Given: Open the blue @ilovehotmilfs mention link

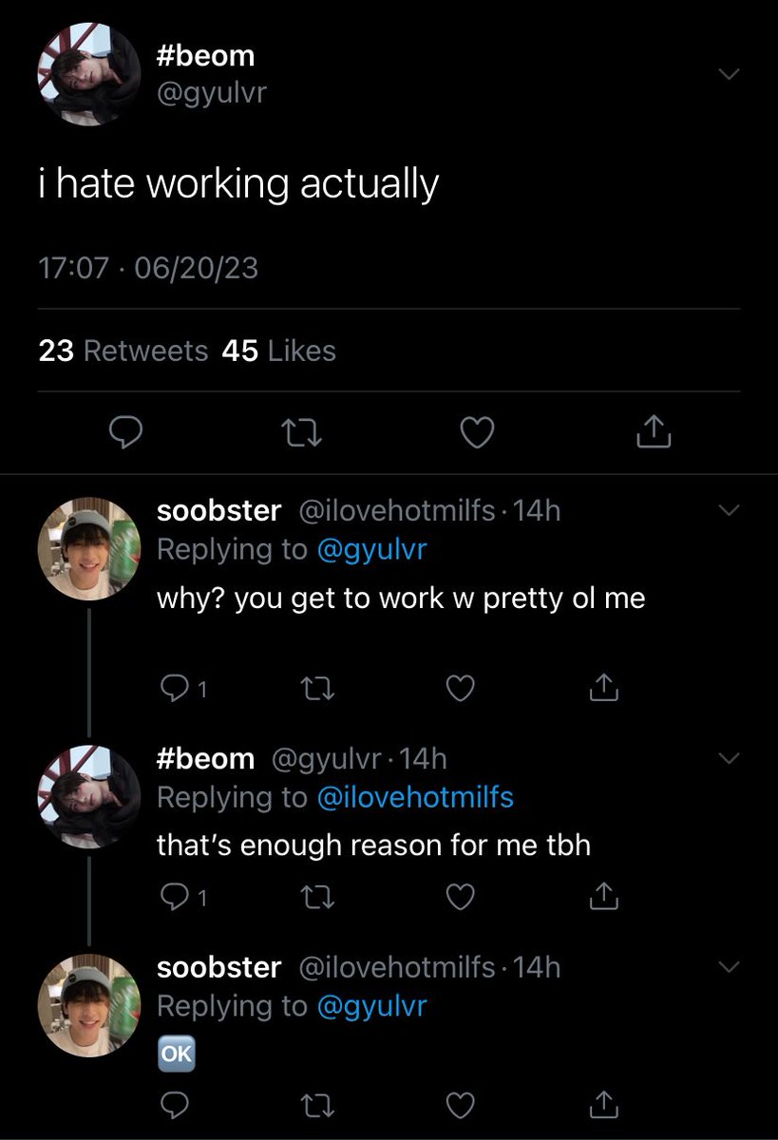Looking at the screenshot, I should tap(413, 798).
